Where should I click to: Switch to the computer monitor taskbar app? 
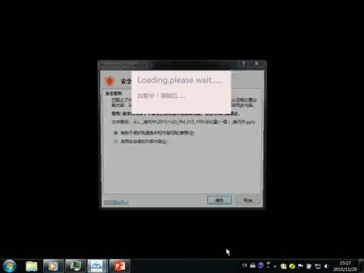(75, 266)
